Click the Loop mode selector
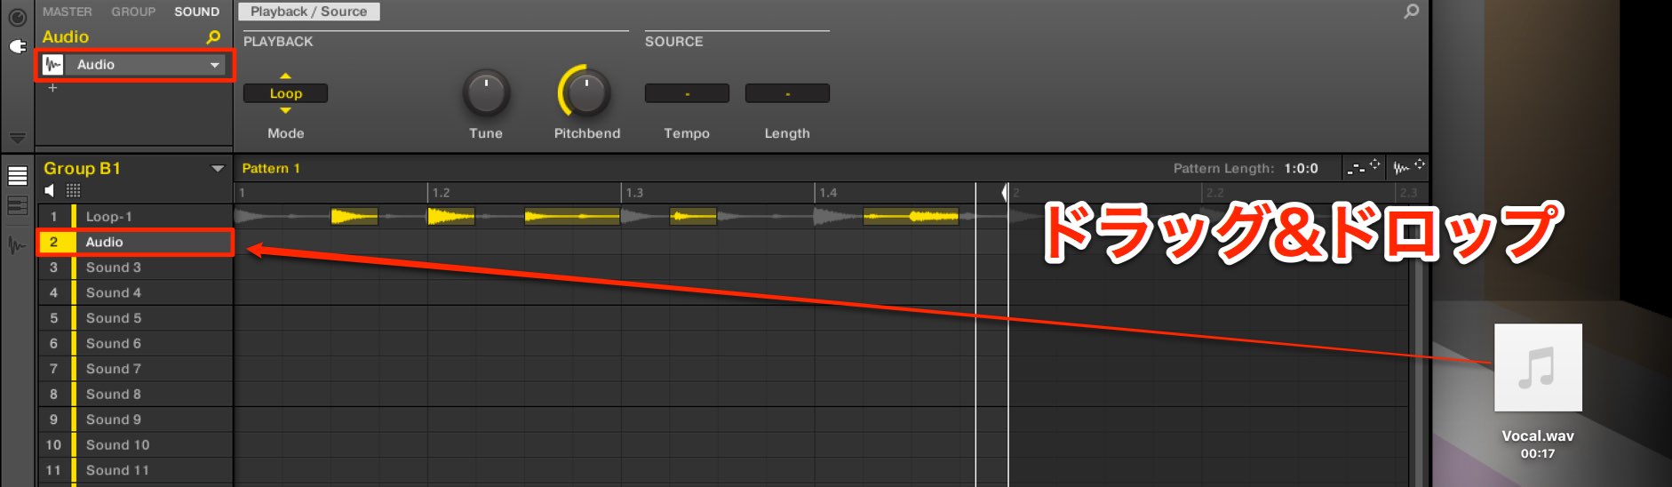Image resolution: width=1672 pixels, height=487 pixels. tap(285, 93)
